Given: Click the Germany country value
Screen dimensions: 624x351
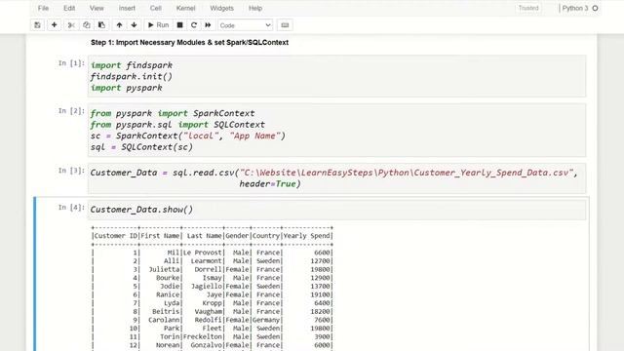Looking at the screenshot, I should point(266,320).
